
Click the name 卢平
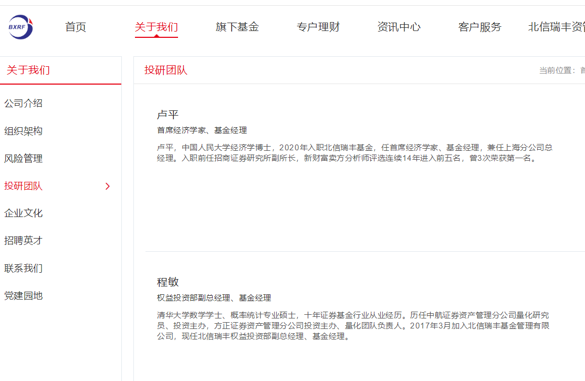pos(168,115)
